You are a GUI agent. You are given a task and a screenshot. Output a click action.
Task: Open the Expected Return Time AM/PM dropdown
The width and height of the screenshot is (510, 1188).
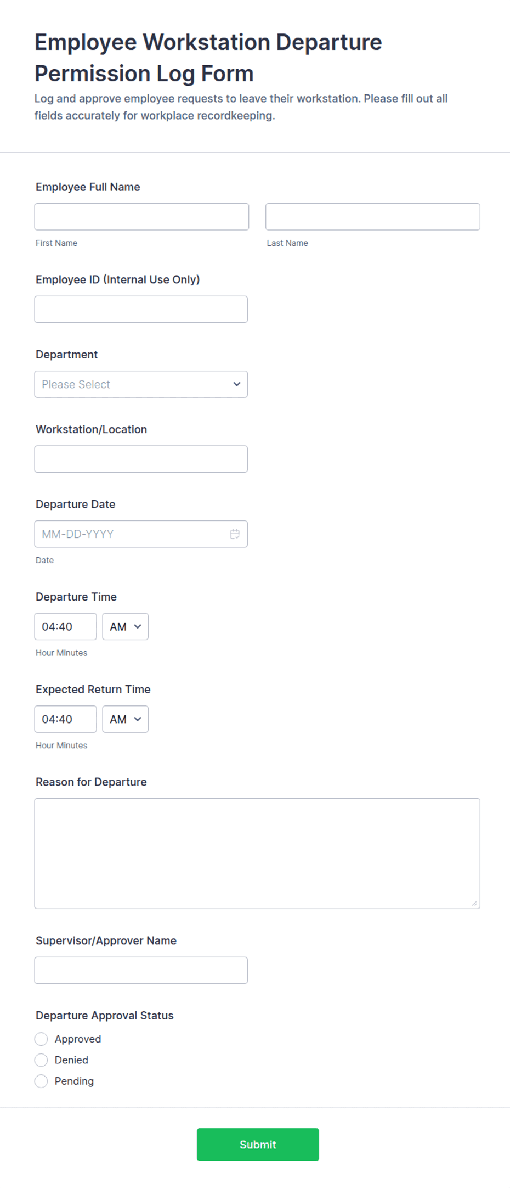coord(125,719)
